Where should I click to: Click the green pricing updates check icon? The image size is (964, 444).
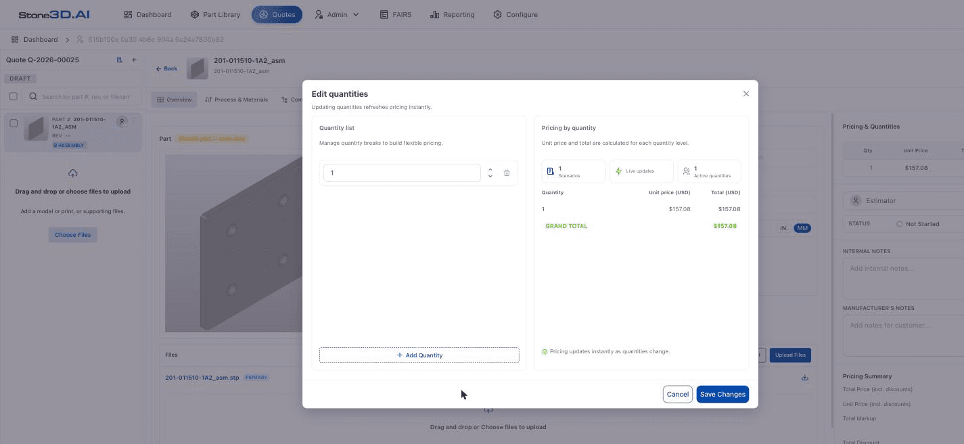[x=545, y=352]
